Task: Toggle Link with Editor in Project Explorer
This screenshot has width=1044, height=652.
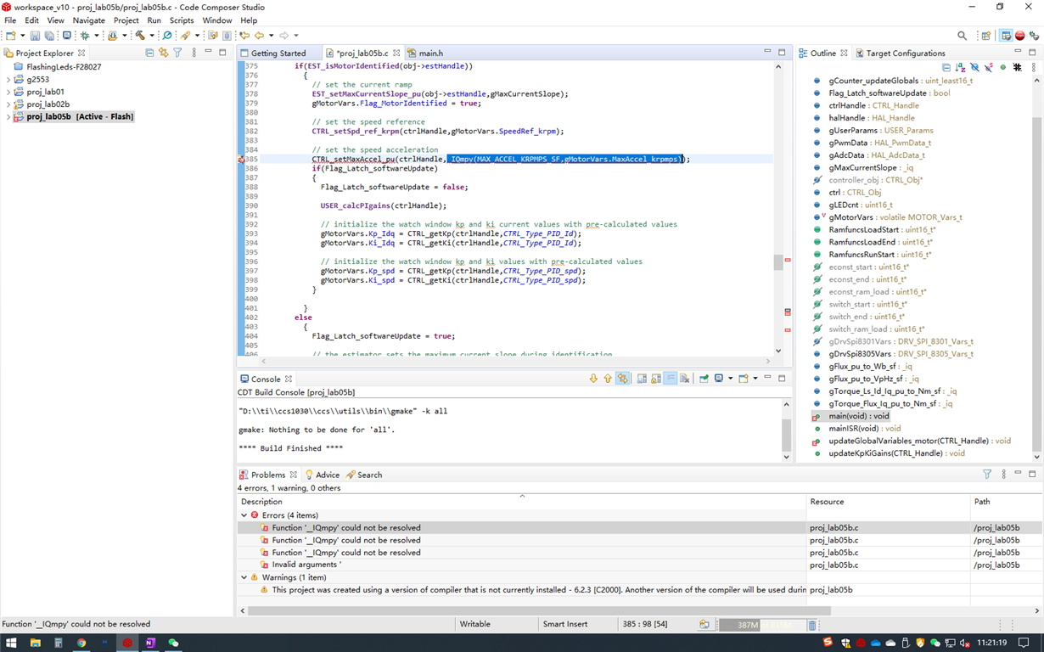Action: 163,53
